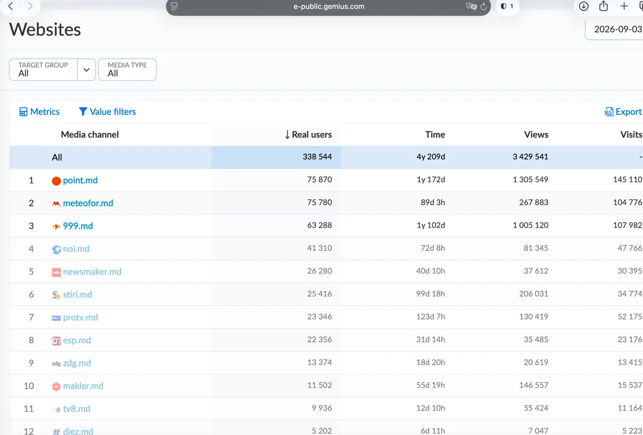Click the All row real users value 338 544

click(x=317, y=157)
